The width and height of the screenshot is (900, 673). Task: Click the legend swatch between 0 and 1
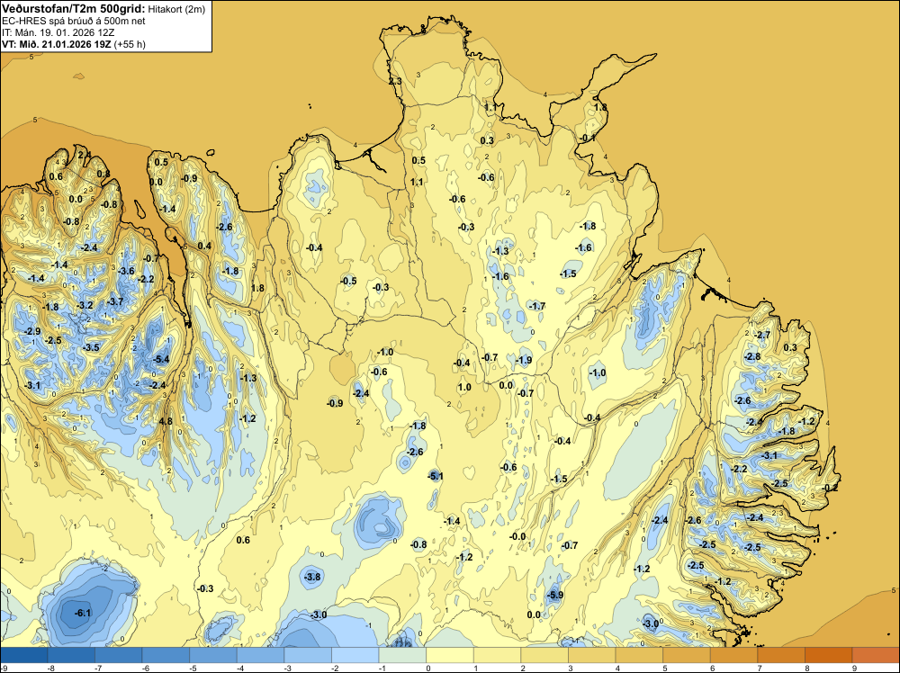click(x=450, y=655)
